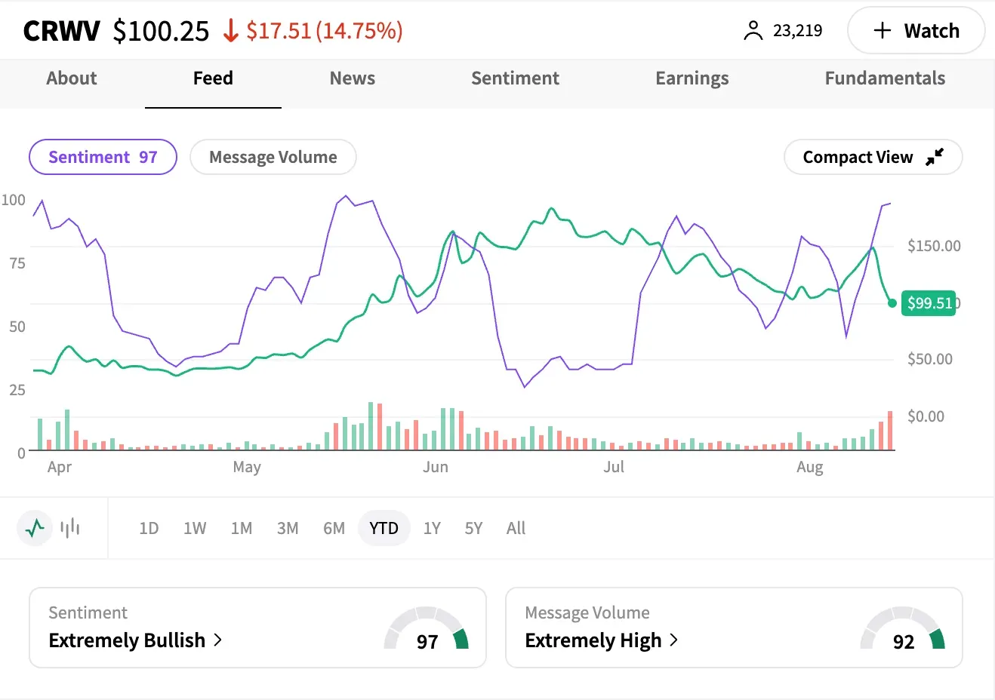
Task: Select the All time range
Action: [516, 528]
